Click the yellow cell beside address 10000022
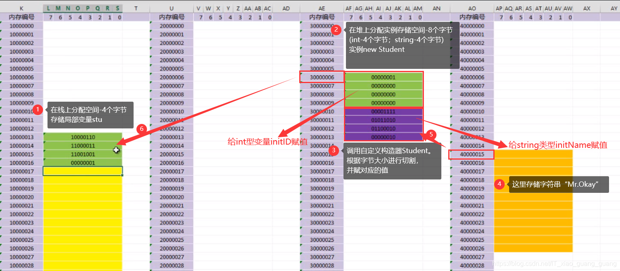Image resolution: width=620 pixels, height=271 pixels. point(83,214)
